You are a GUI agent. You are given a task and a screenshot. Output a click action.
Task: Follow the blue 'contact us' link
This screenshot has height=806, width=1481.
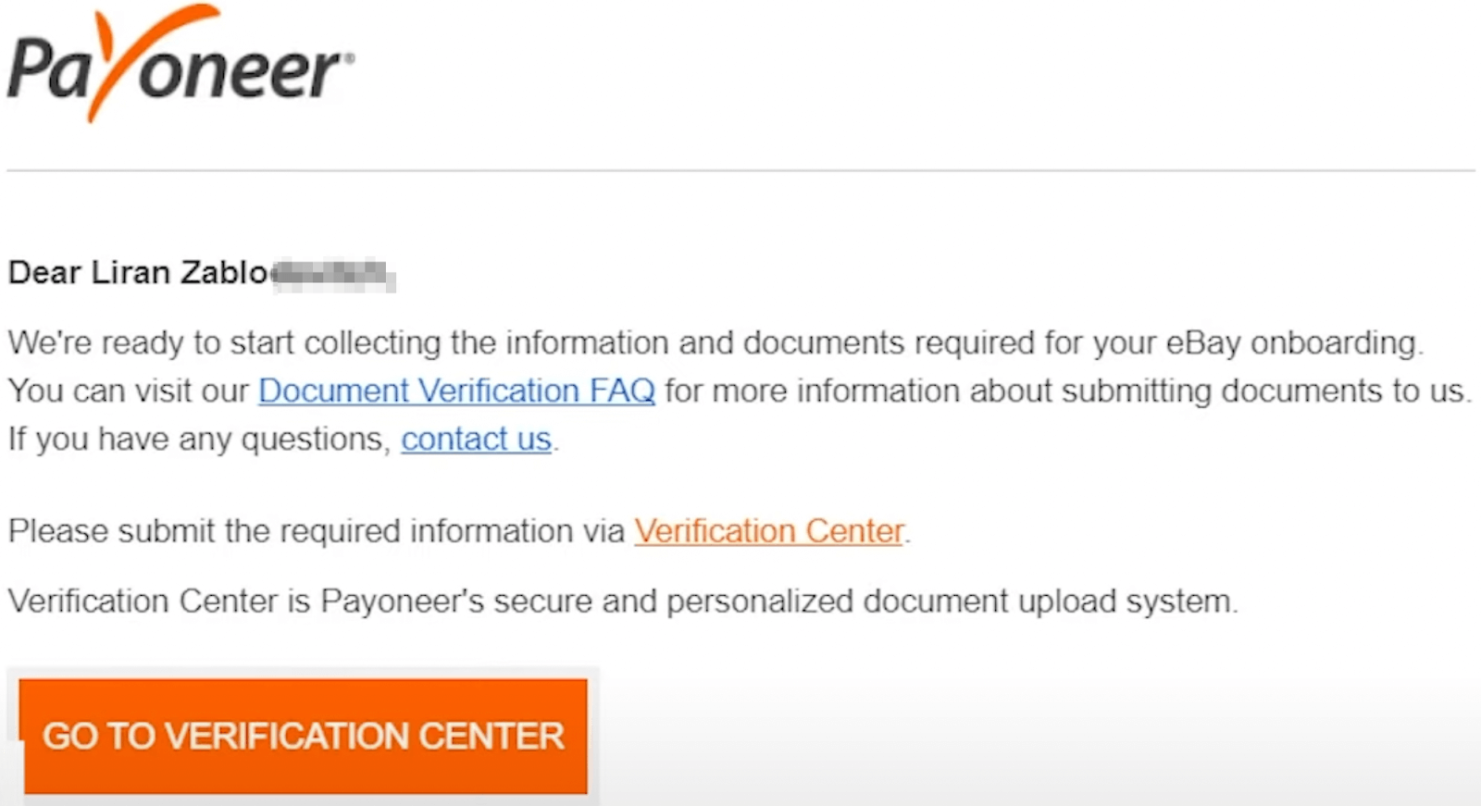coord(476,439)
